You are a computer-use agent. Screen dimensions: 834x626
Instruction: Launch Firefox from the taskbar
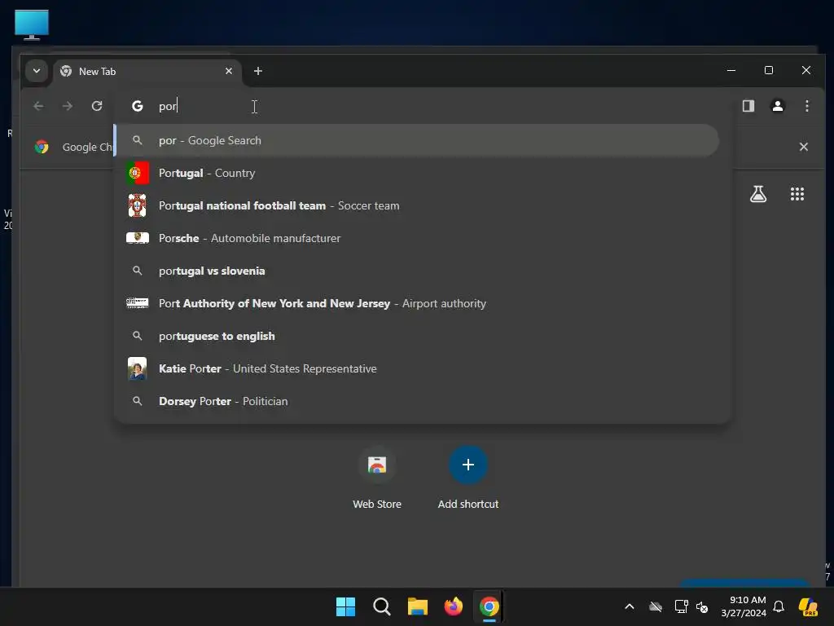click(453, 606)
